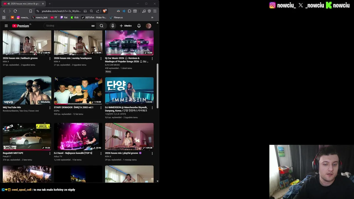This screenshot has width=354, height=199.
Task: Open the SoundCloud bookmark icon
Action: 12,17
